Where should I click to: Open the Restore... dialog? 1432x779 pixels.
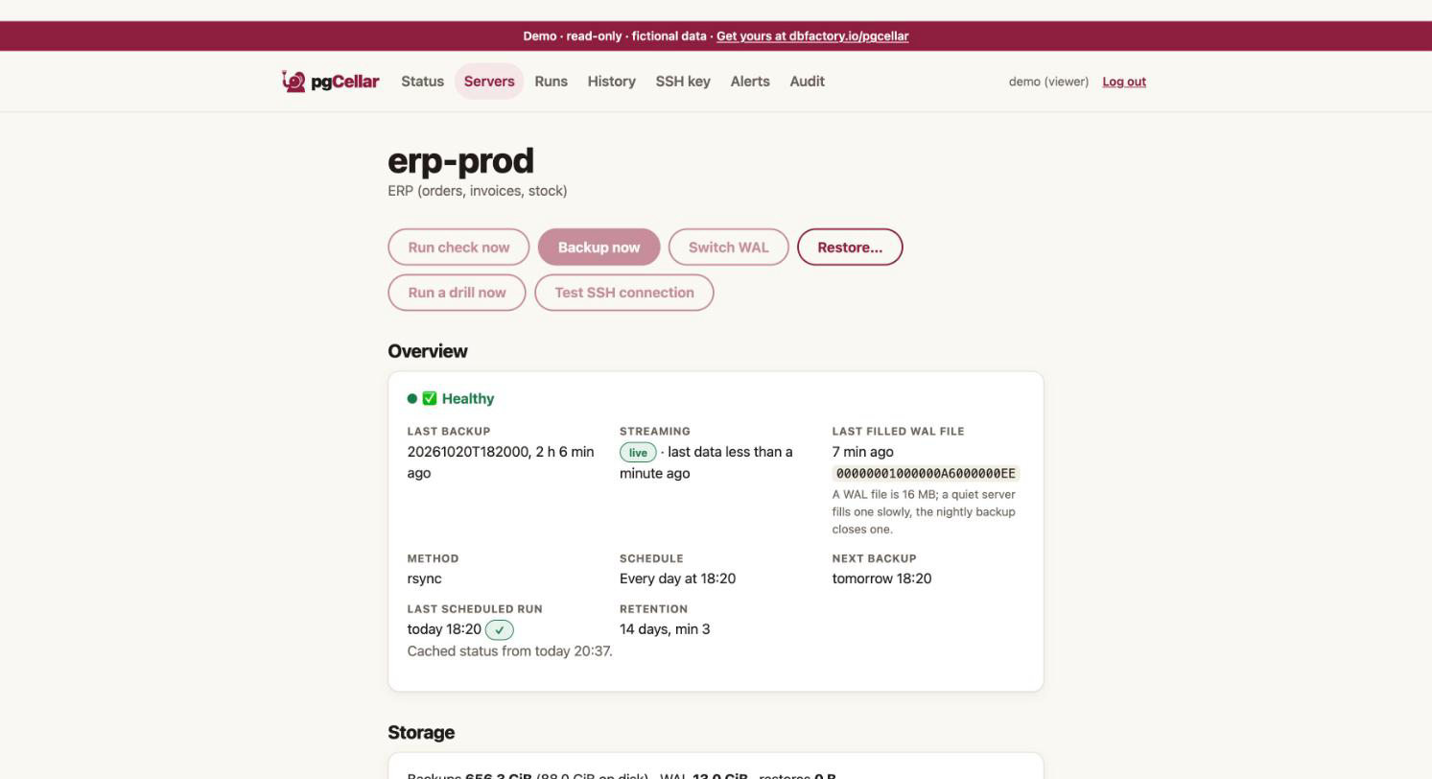coord(850,248)
